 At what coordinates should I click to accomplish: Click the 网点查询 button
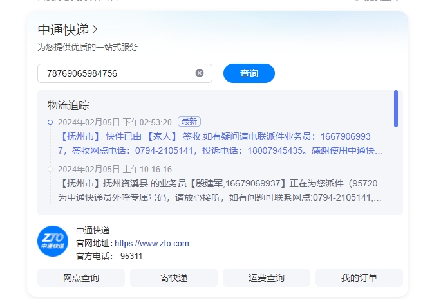(81, 278)
